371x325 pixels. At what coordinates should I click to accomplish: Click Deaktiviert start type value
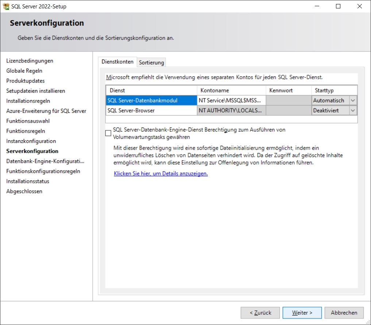click(x=326, y=110)
